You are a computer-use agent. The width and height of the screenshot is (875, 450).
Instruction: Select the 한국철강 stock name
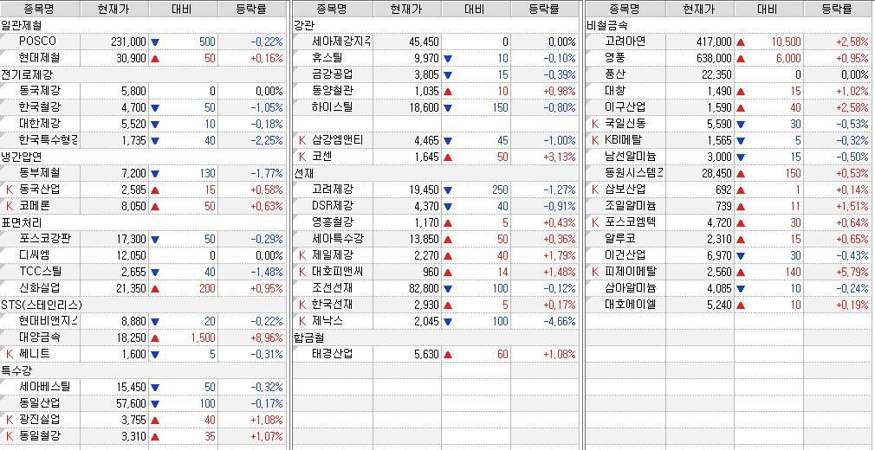pyautogui.click(x=40, y=107)
